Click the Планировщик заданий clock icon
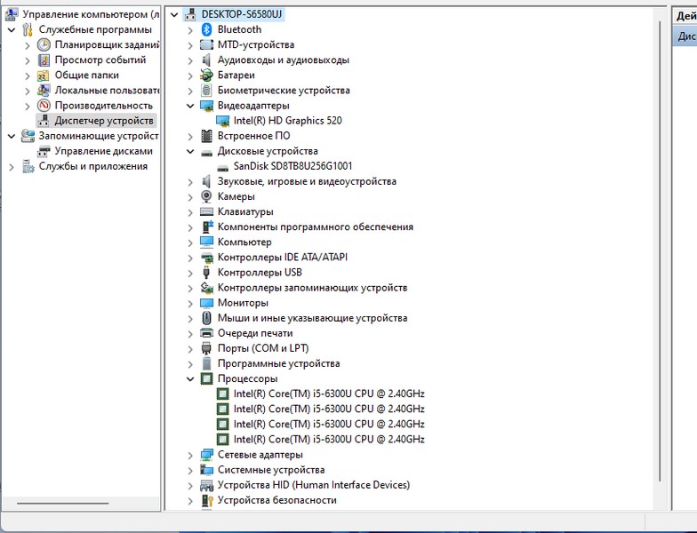 (44, 44)
